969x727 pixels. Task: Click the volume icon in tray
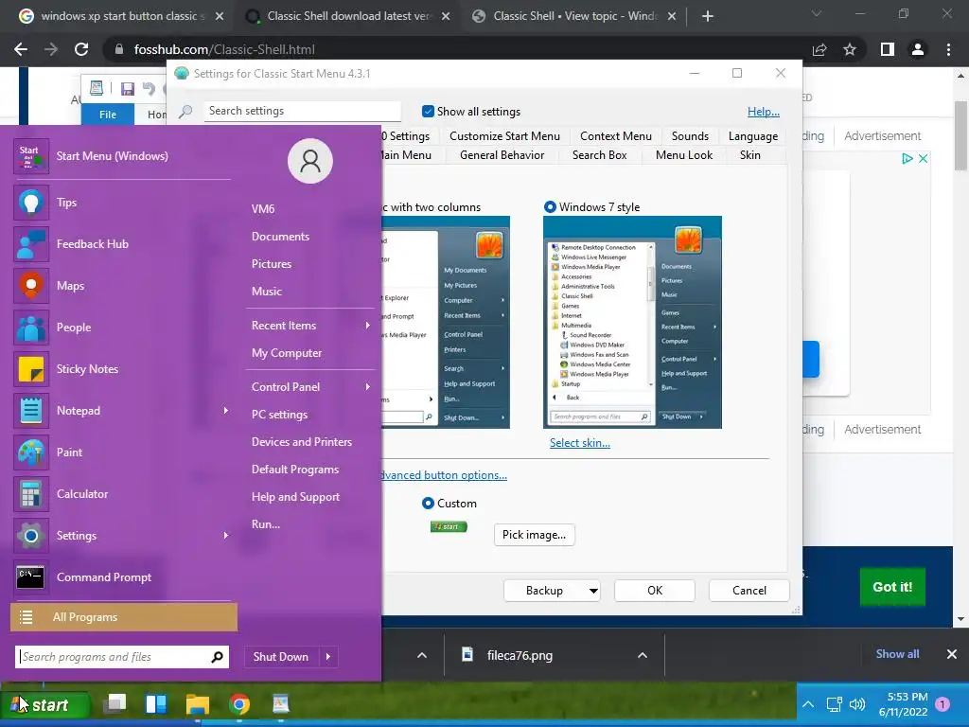857,704
